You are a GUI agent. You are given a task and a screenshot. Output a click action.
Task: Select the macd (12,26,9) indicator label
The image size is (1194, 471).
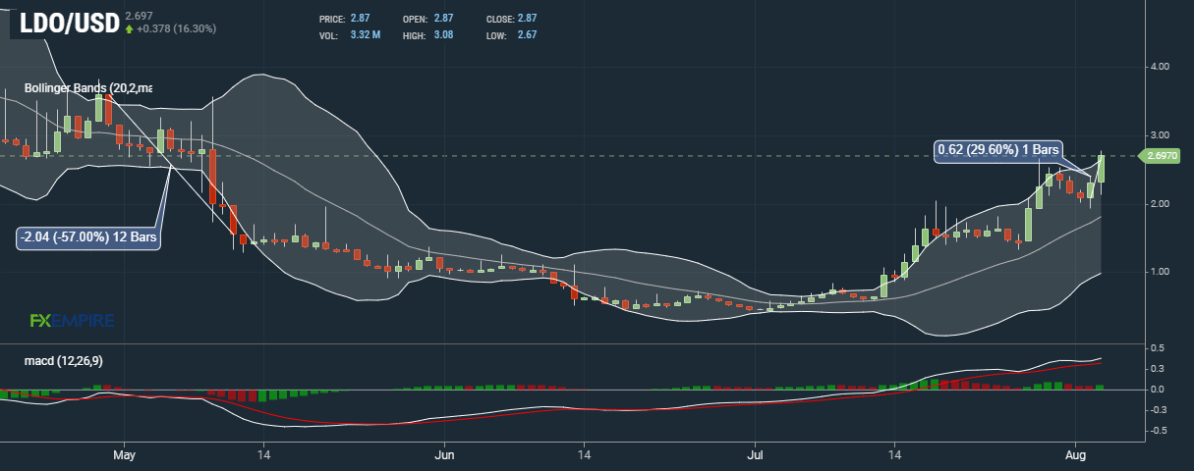pos(63,361)
